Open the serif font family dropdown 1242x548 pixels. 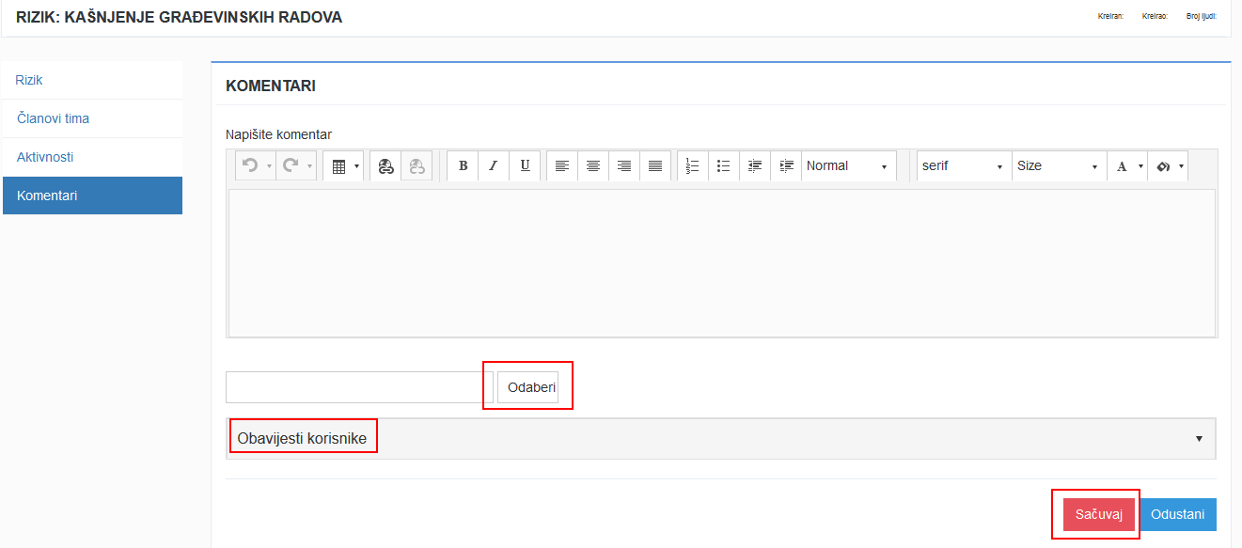tap(965, 165)
